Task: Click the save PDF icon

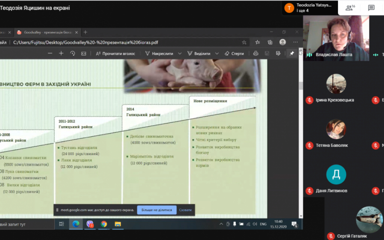Action: tap(267, 53)
